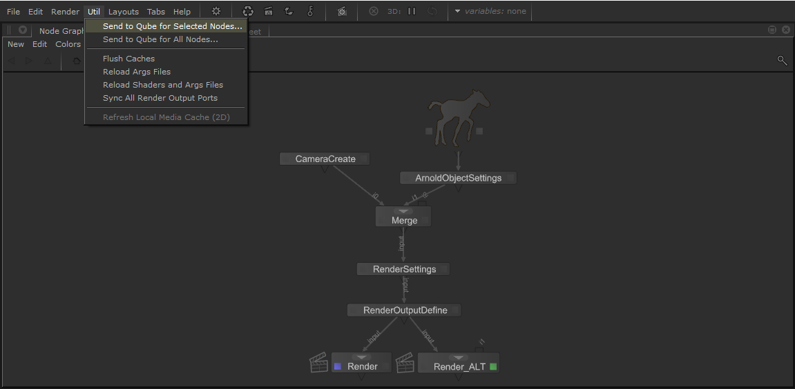Screen dimensions: 795x389
Task: Click the green square on Render_ALT node
Action: [493, 366]
